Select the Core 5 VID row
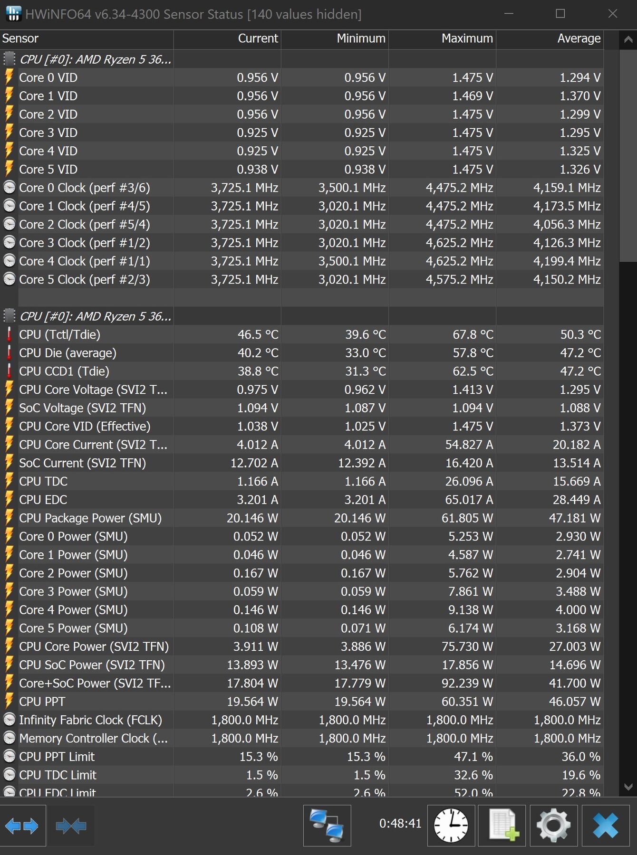Screen dimensions: 637x855 tap(302, 169)
